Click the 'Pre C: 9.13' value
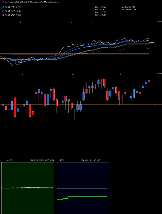This screenshot has width=162, height=214. pyautogui.click(x=101, y=15)
